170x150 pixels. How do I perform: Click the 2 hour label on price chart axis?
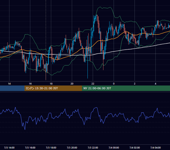(134, 84)
